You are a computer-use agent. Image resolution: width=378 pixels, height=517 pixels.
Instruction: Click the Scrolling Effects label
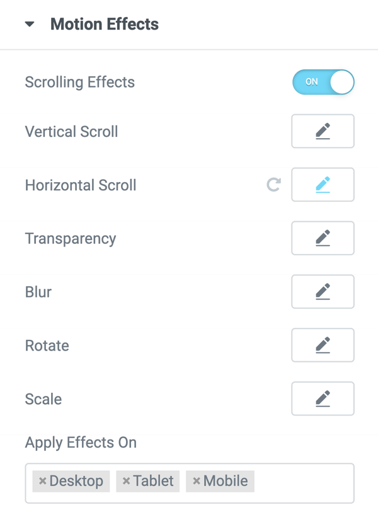pyautogui.click(x=80, y=82)
